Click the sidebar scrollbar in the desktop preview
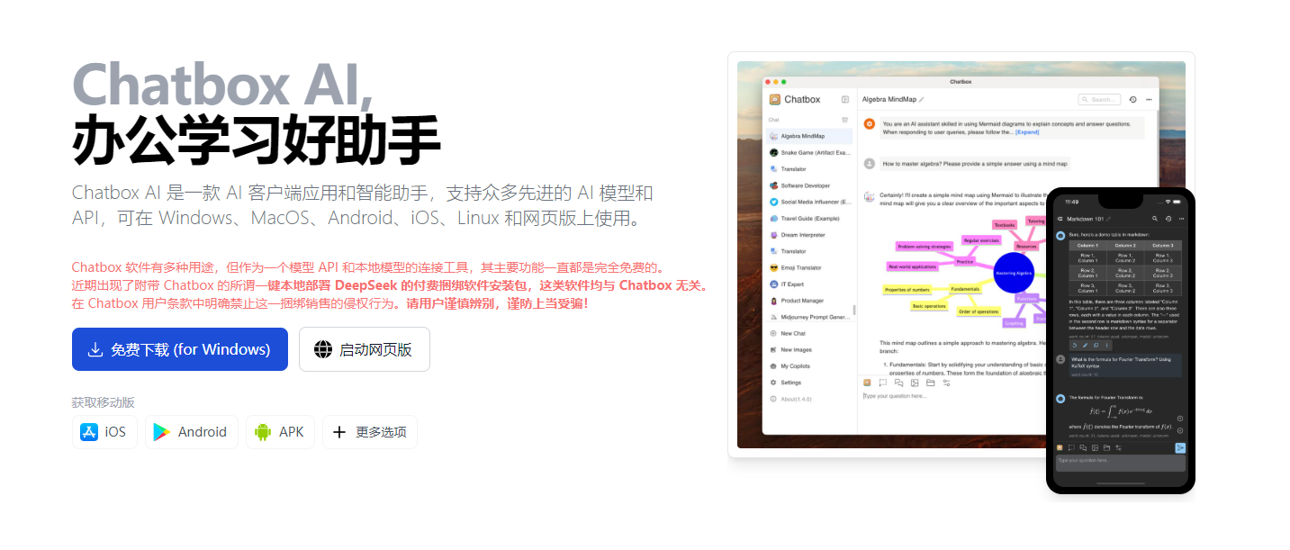Viewport: 1290px width, 550px height. (x=854, y=311)
